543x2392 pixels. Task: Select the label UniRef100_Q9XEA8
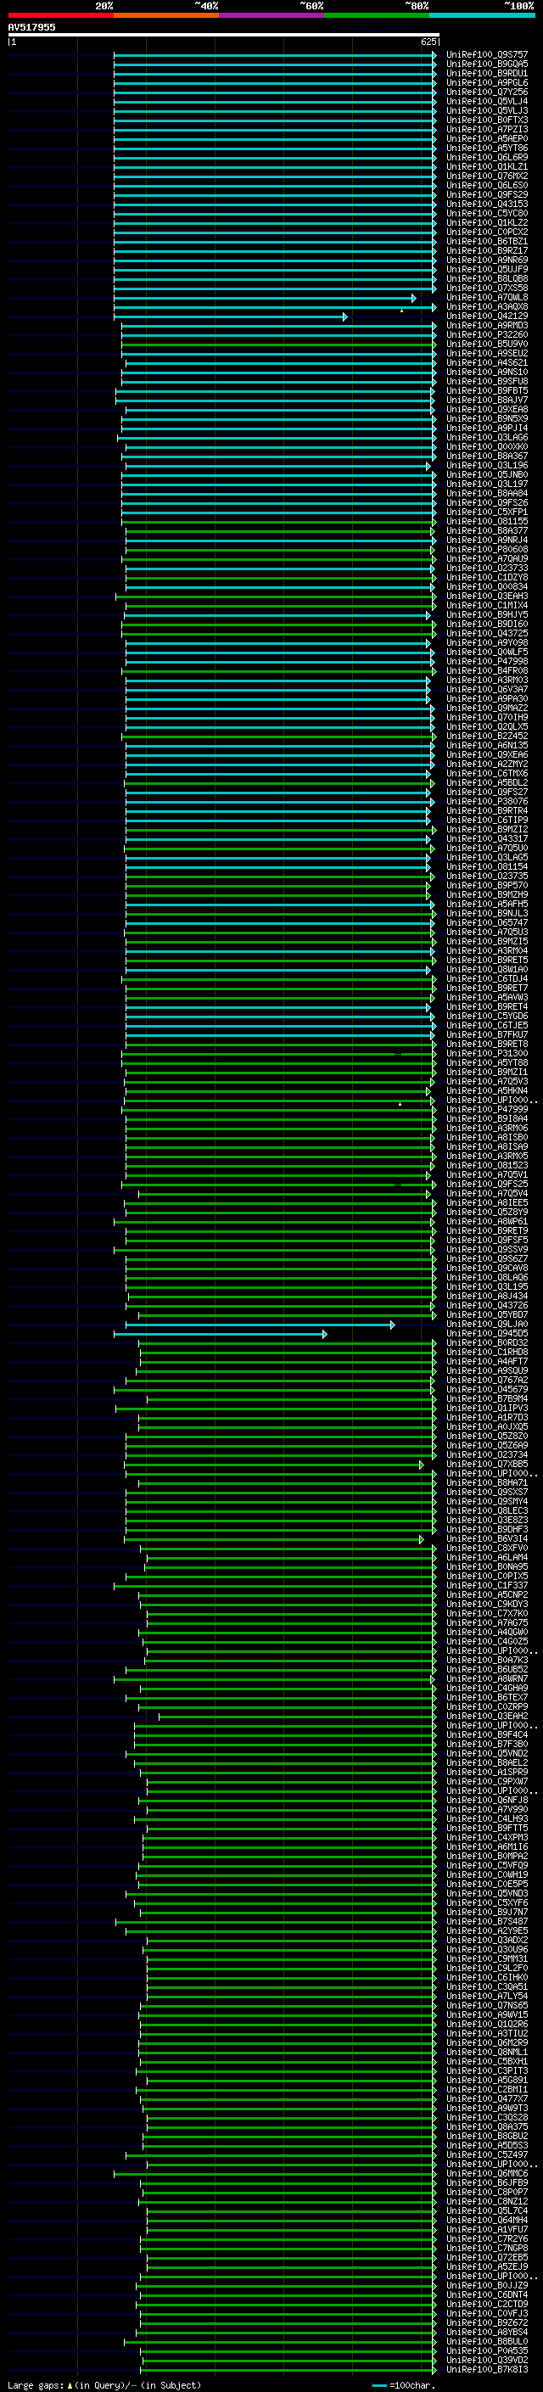click(487, 409)
